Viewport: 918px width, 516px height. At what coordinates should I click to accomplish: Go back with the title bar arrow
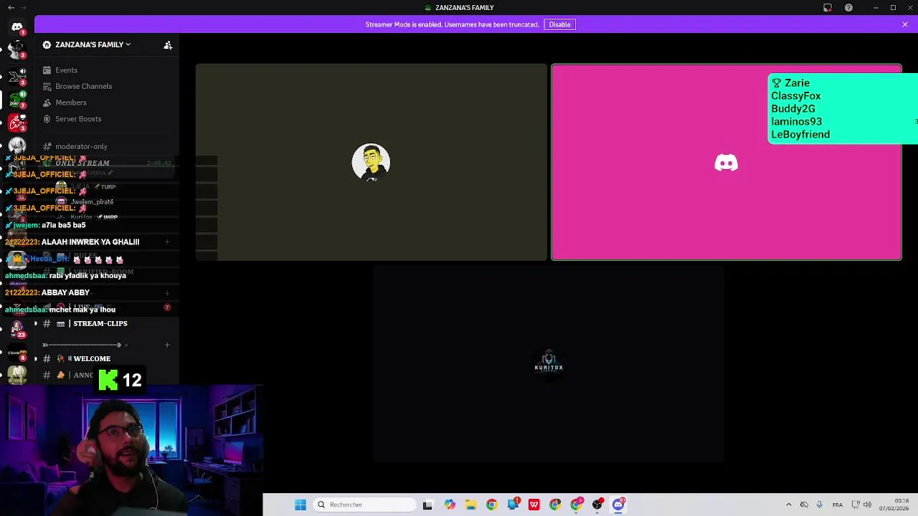11,8
